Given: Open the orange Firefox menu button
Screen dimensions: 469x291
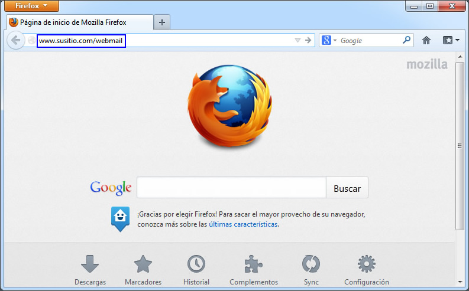Looking at the screenshot, I should [x=32, y=6].
